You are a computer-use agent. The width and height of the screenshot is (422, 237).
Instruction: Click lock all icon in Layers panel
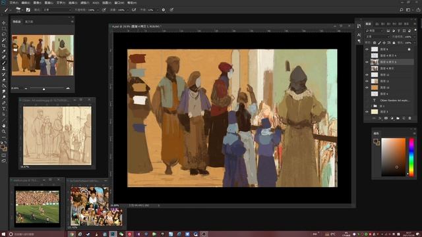click(394, 43)
